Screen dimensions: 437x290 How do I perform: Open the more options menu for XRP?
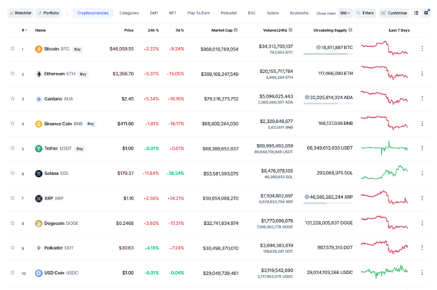coord(422,198)
